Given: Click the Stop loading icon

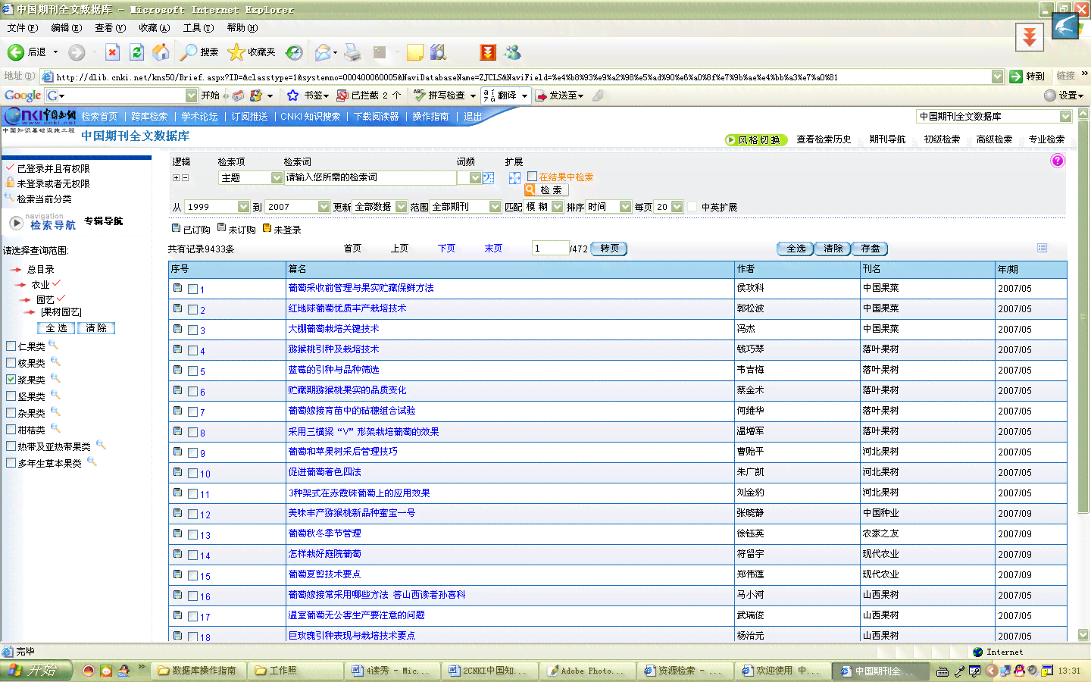Looking at the screenshot, I should click(112, 52).
